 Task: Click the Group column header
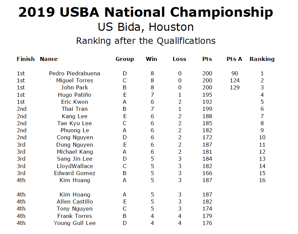125,59
